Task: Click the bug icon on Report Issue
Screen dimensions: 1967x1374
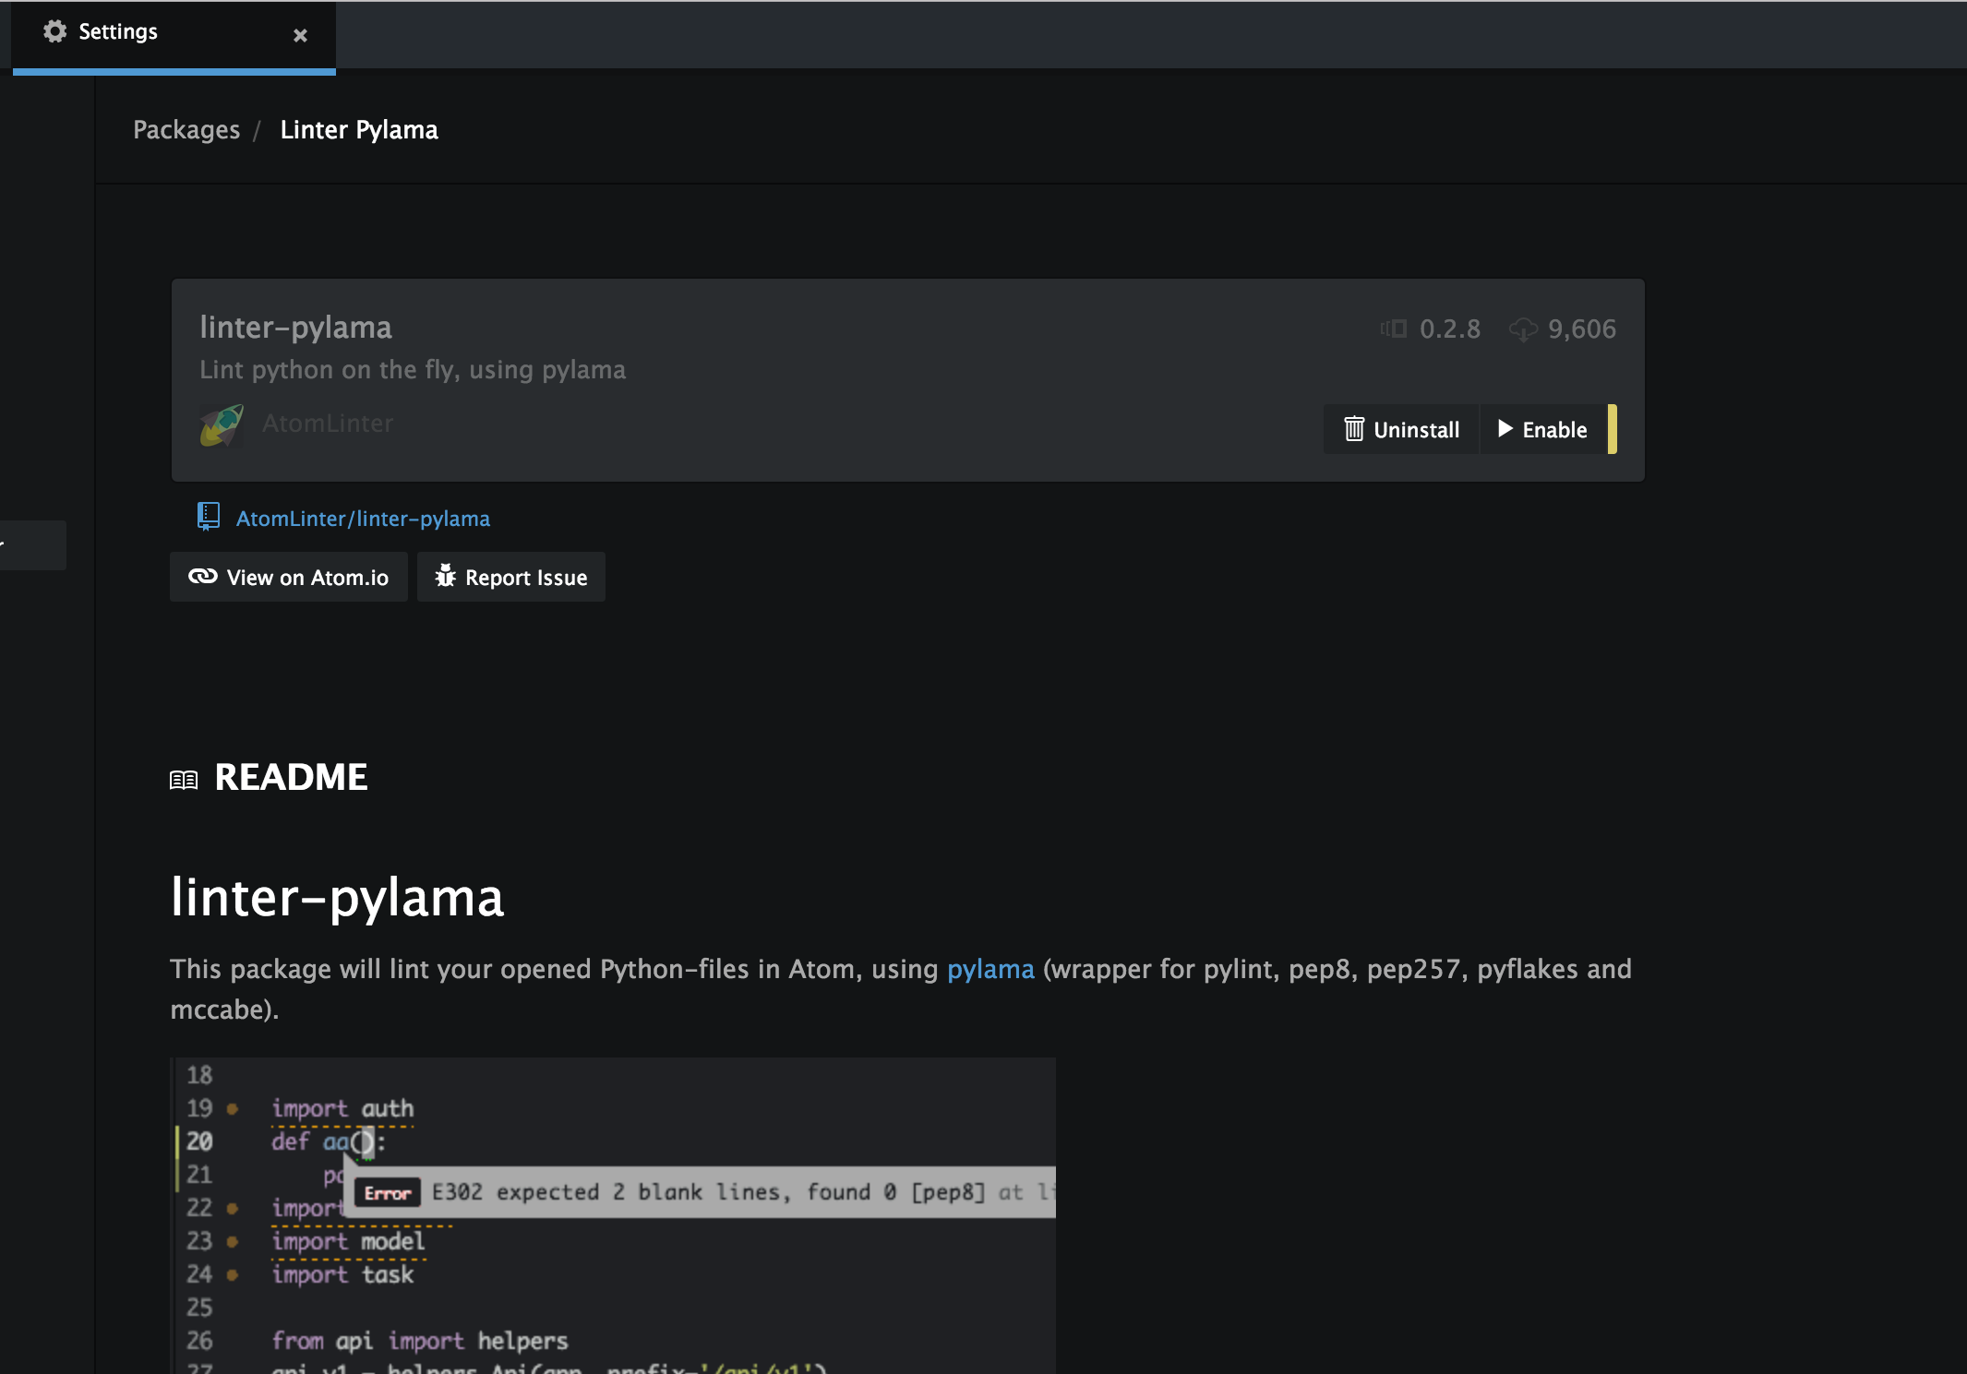Action: click(446, 576)
